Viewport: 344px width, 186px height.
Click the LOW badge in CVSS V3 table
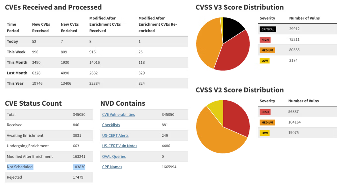264,61
